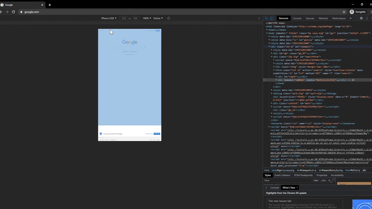Select the DOM Breakpoints tab
Image resolution: width=372 pixels, height=209 pixels.
[x=303, y=175]
